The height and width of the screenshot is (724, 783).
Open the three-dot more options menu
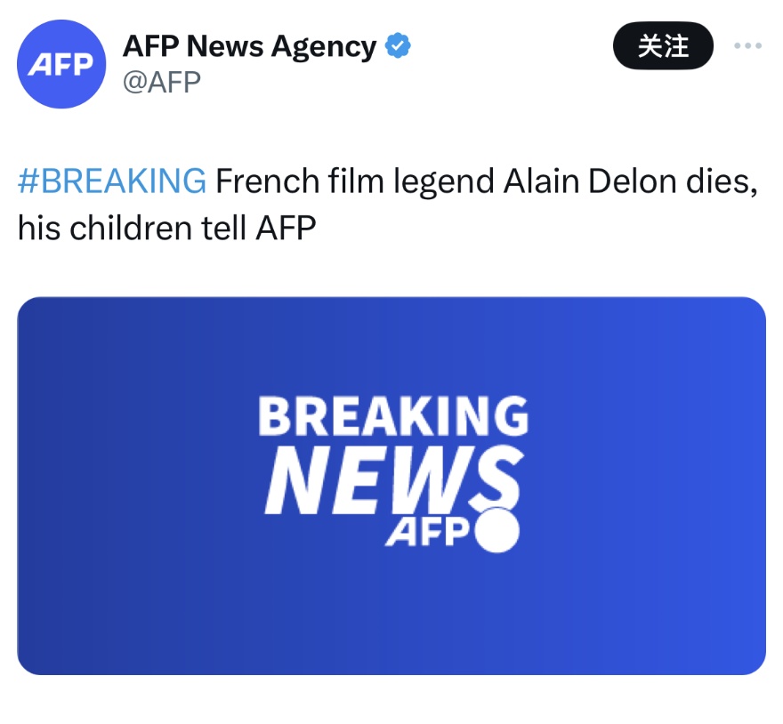coord(747,45)
